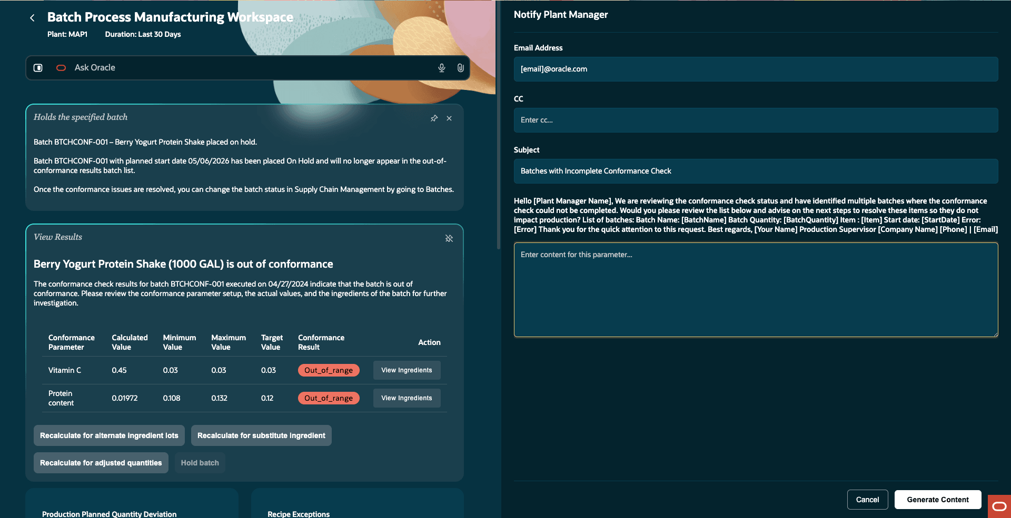
Task: Click calculated value 0.45
Action: click(119, 370)
